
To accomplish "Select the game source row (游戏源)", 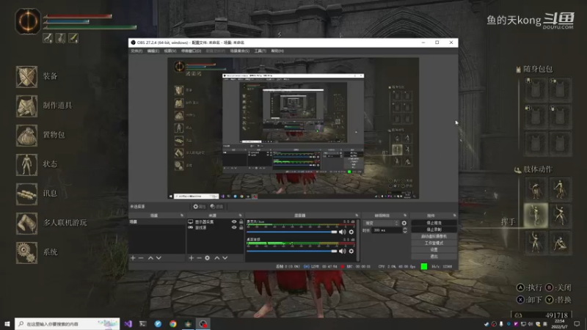I will (215, 227).
